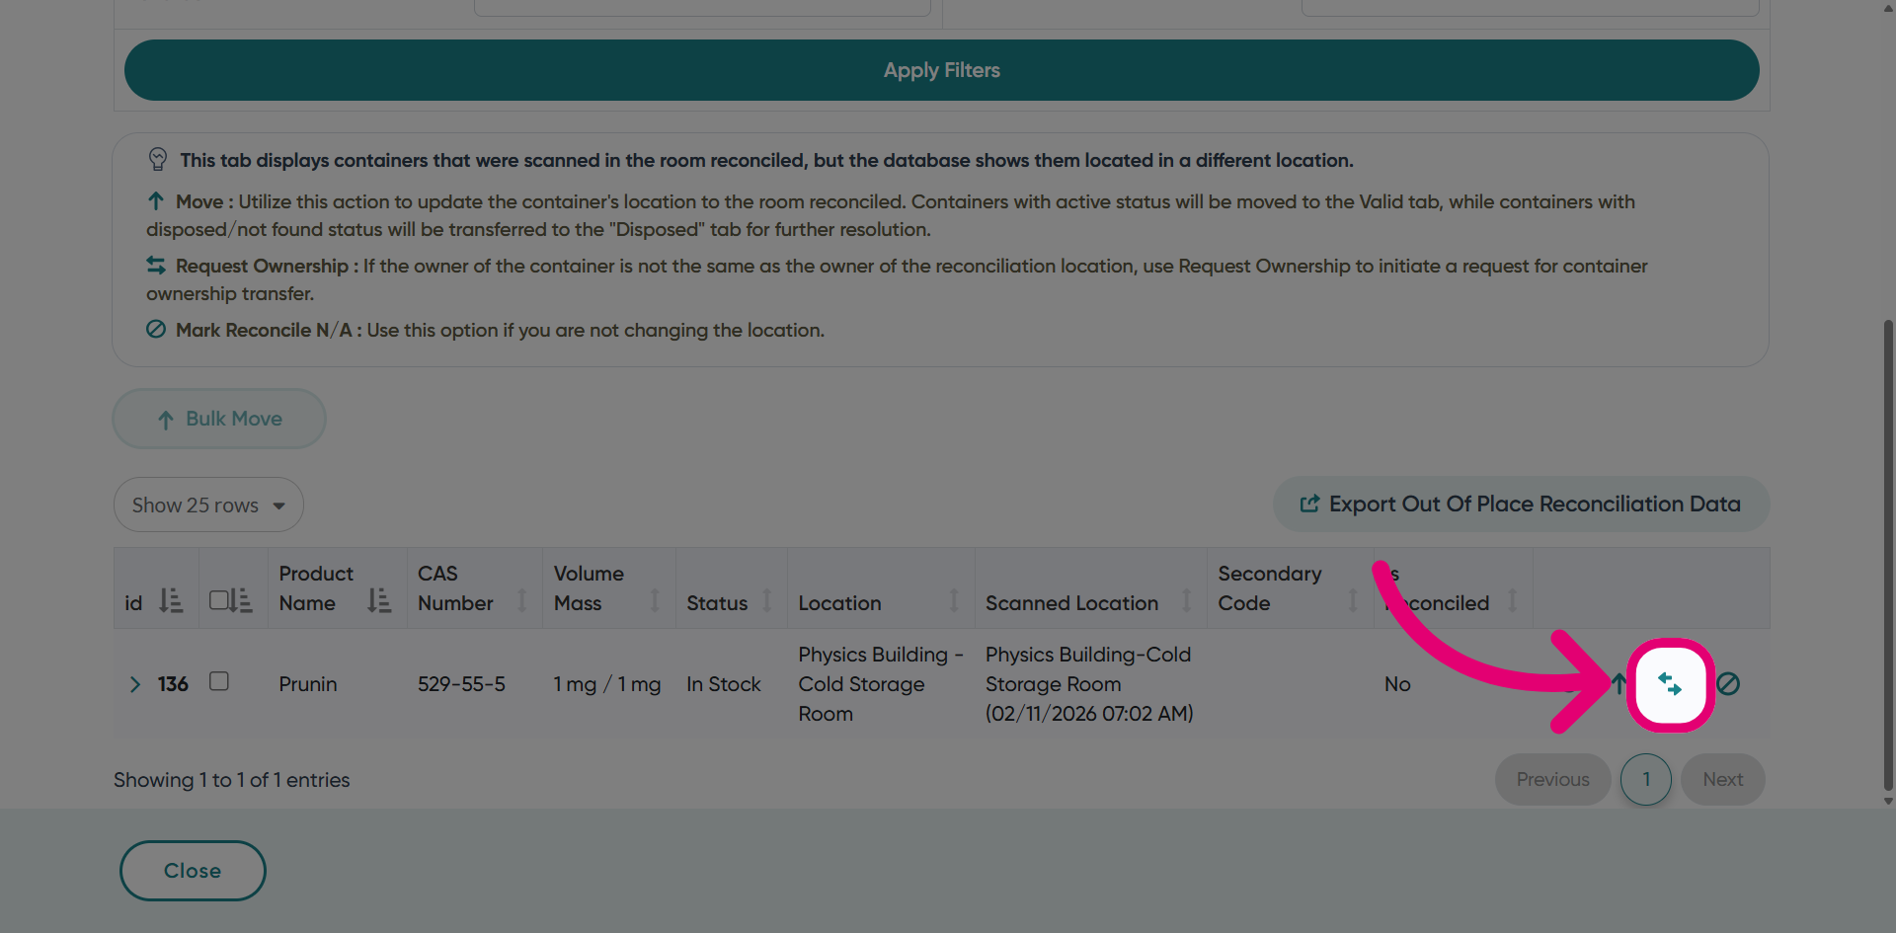Click 'Showing 1 to 1 of 1 entries' text

click(x=232, y=780)
